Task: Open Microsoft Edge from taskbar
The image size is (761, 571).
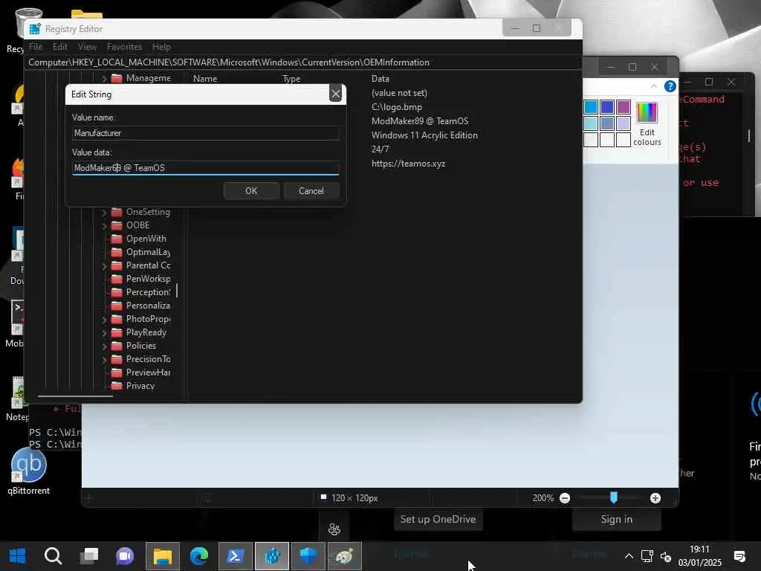Action: [199, 556]
